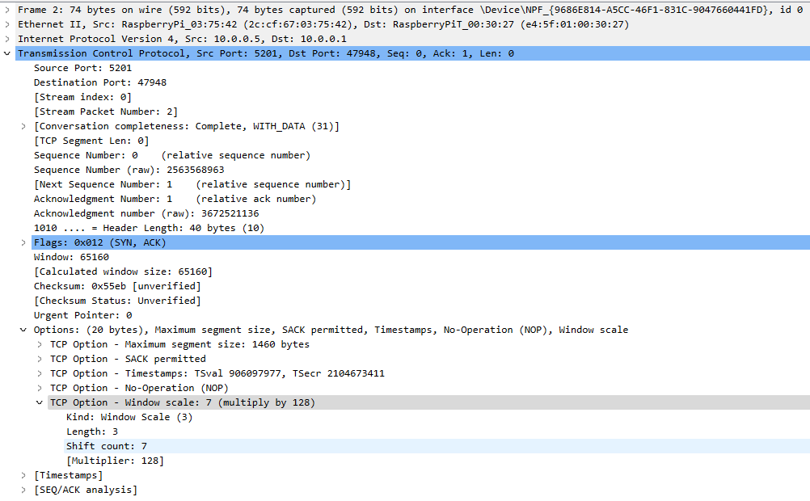Expand the bracketed [Timestamps] section at the bottom
This screenshot has width=810, height=501.
click(23, 475)
